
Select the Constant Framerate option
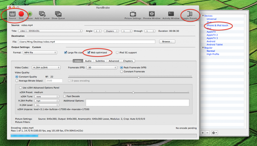122,72
